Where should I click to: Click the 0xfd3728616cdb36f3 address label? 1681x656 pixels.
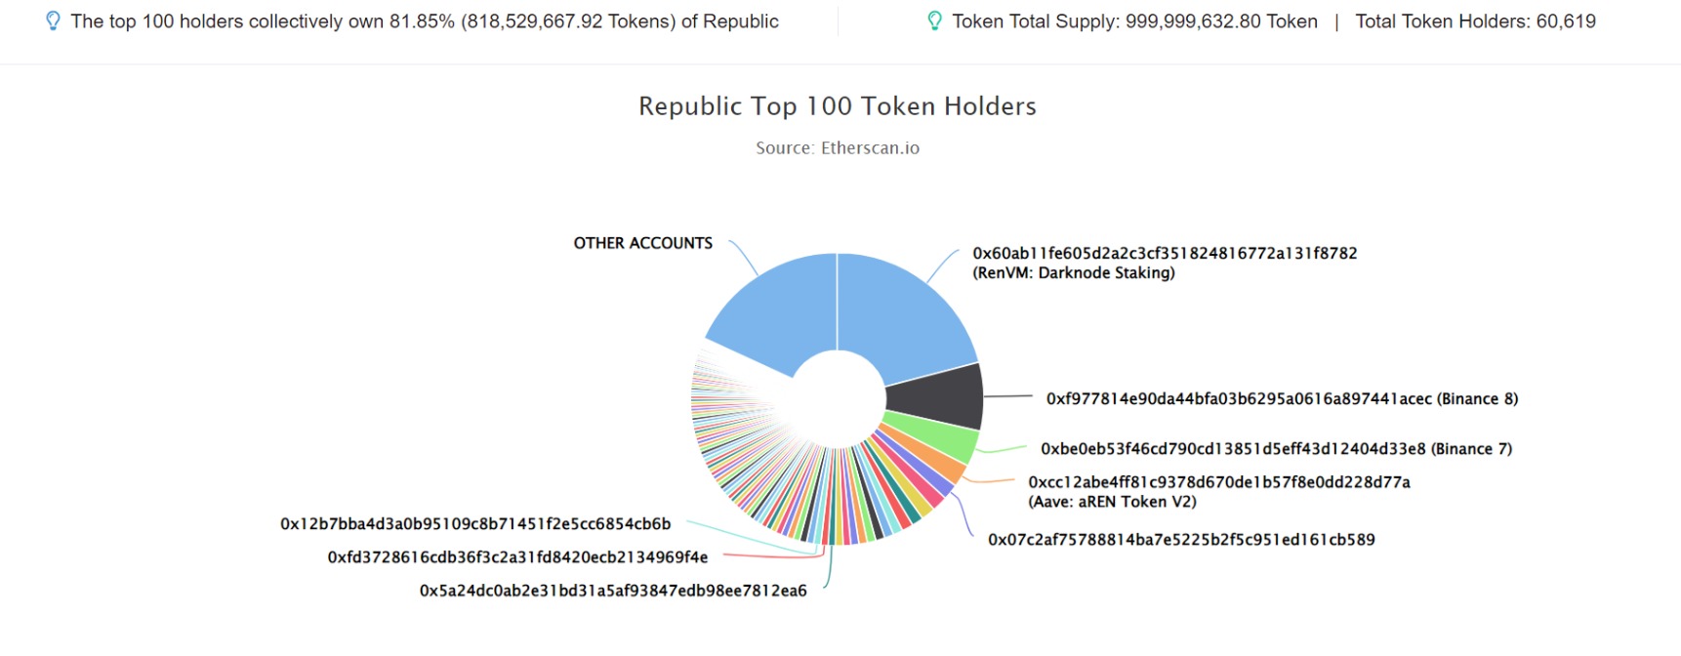(x=517, y=557)
